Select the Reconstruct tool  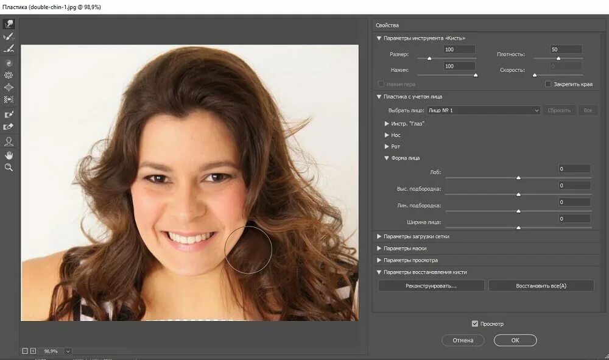coord(9,37)
